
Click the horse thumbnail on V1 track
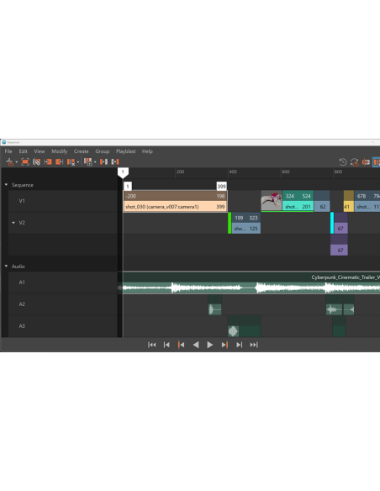point(272,201)
